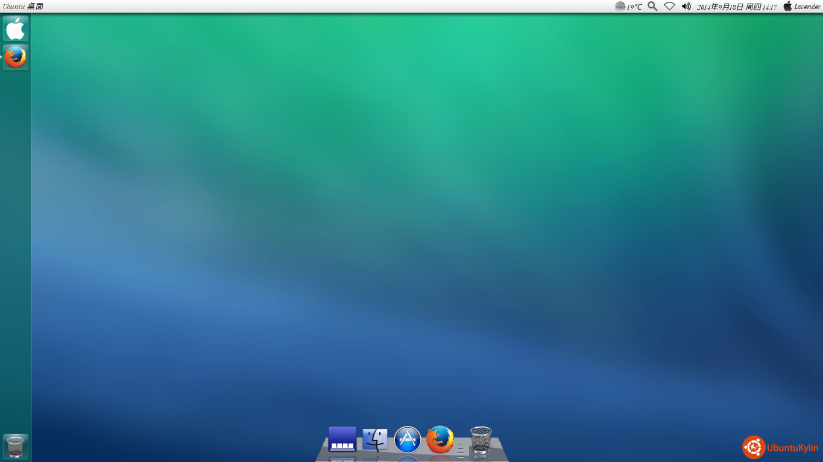Click the Apple icon beside Lavender
This screenshot has width=823, height=462.
click(787, 6)
